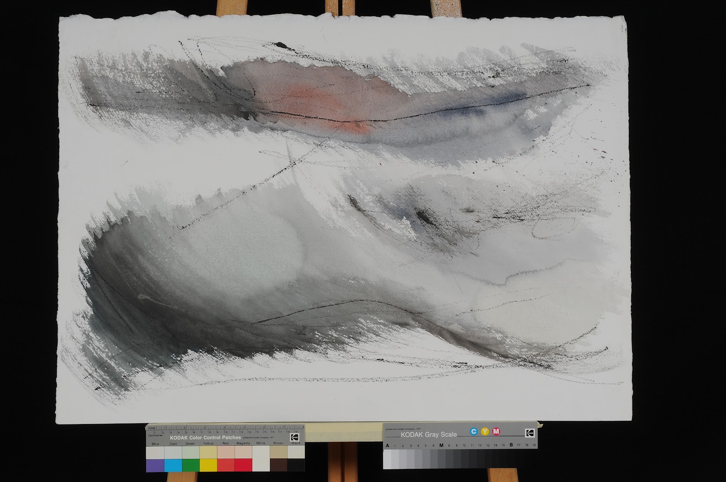Click the "Magenta" patch label
Screen dimensions: 726x482
point(243,443)
